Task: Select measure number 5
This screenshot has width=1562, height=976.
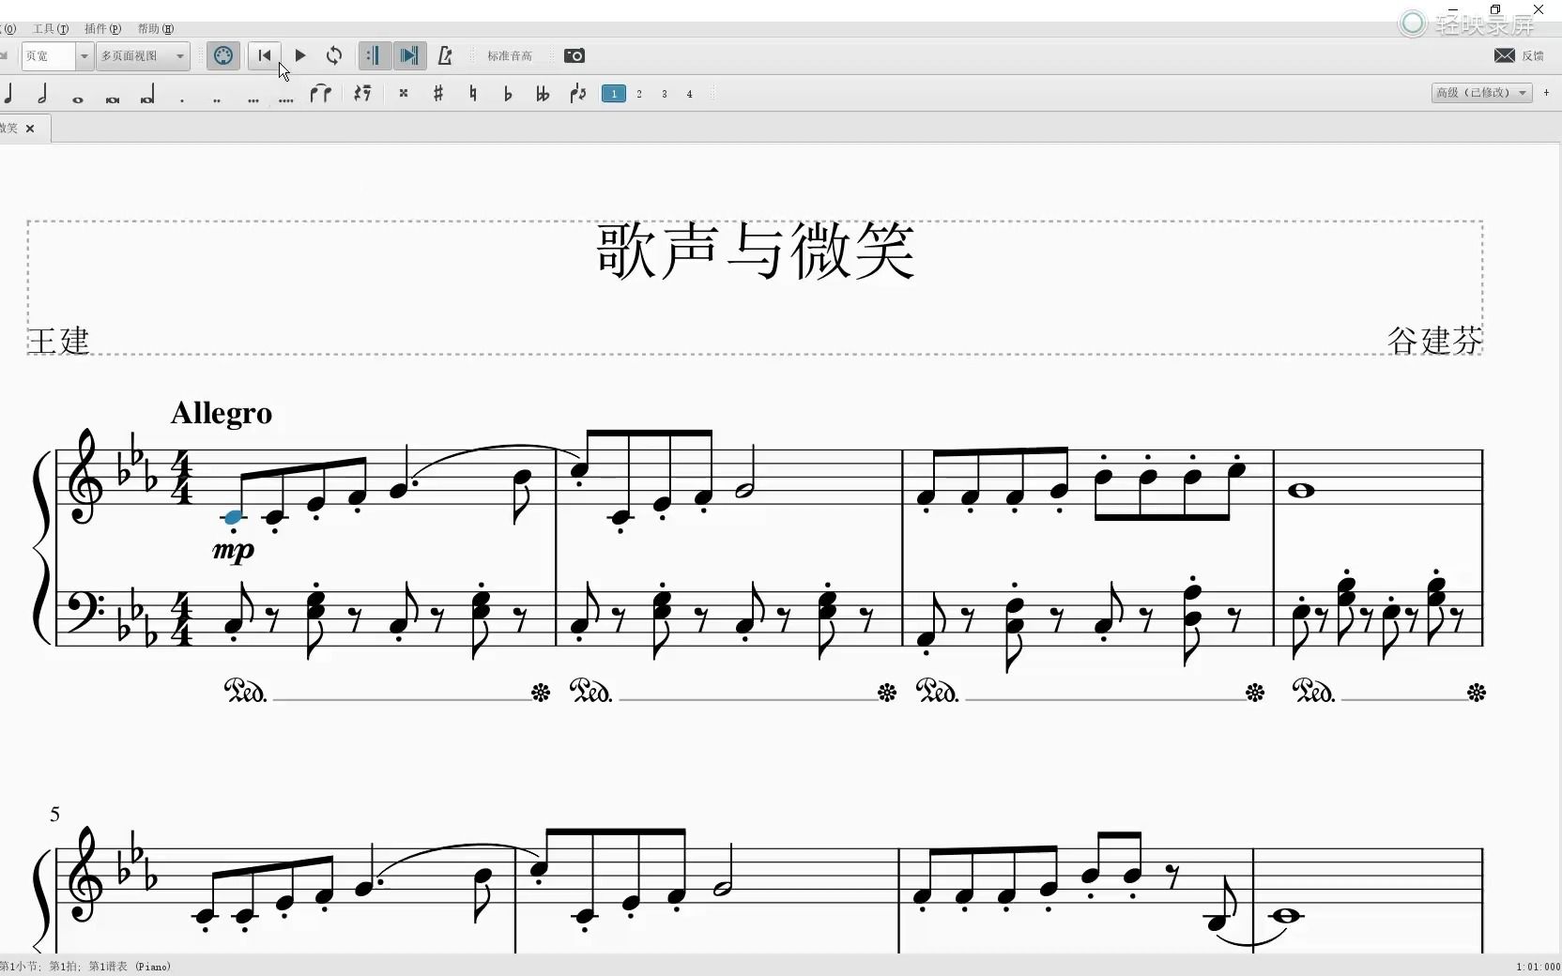Action: [x=55, y=815]
